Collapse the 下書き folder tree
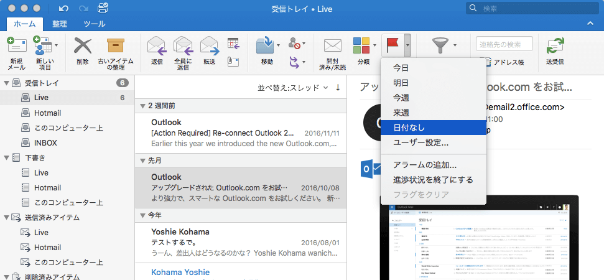604x280 pixels. [x=6, y=157]
